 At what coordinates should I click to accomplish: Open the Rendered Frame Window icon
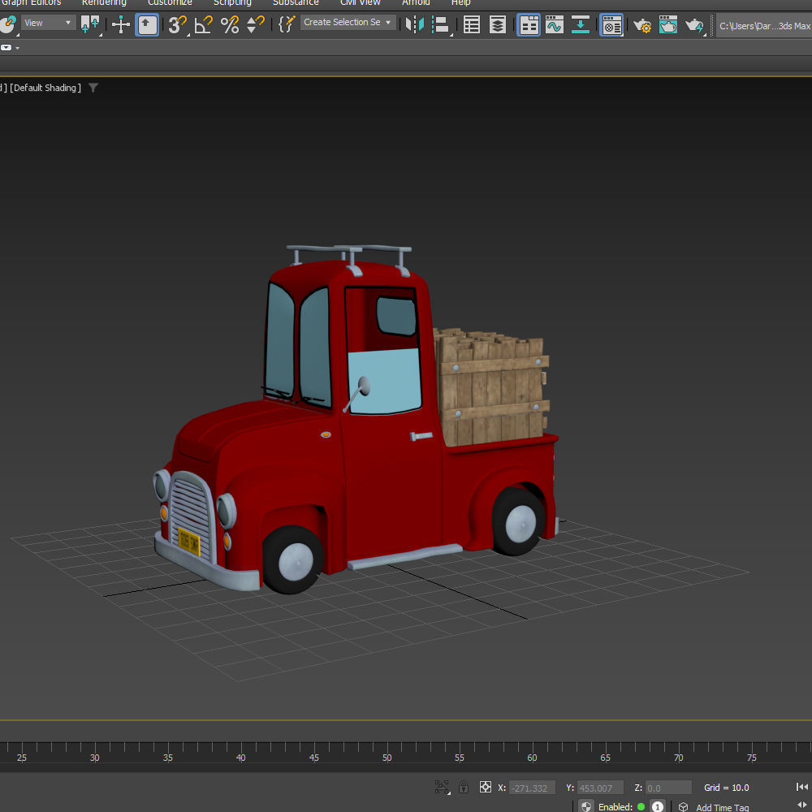coord(668,24)
